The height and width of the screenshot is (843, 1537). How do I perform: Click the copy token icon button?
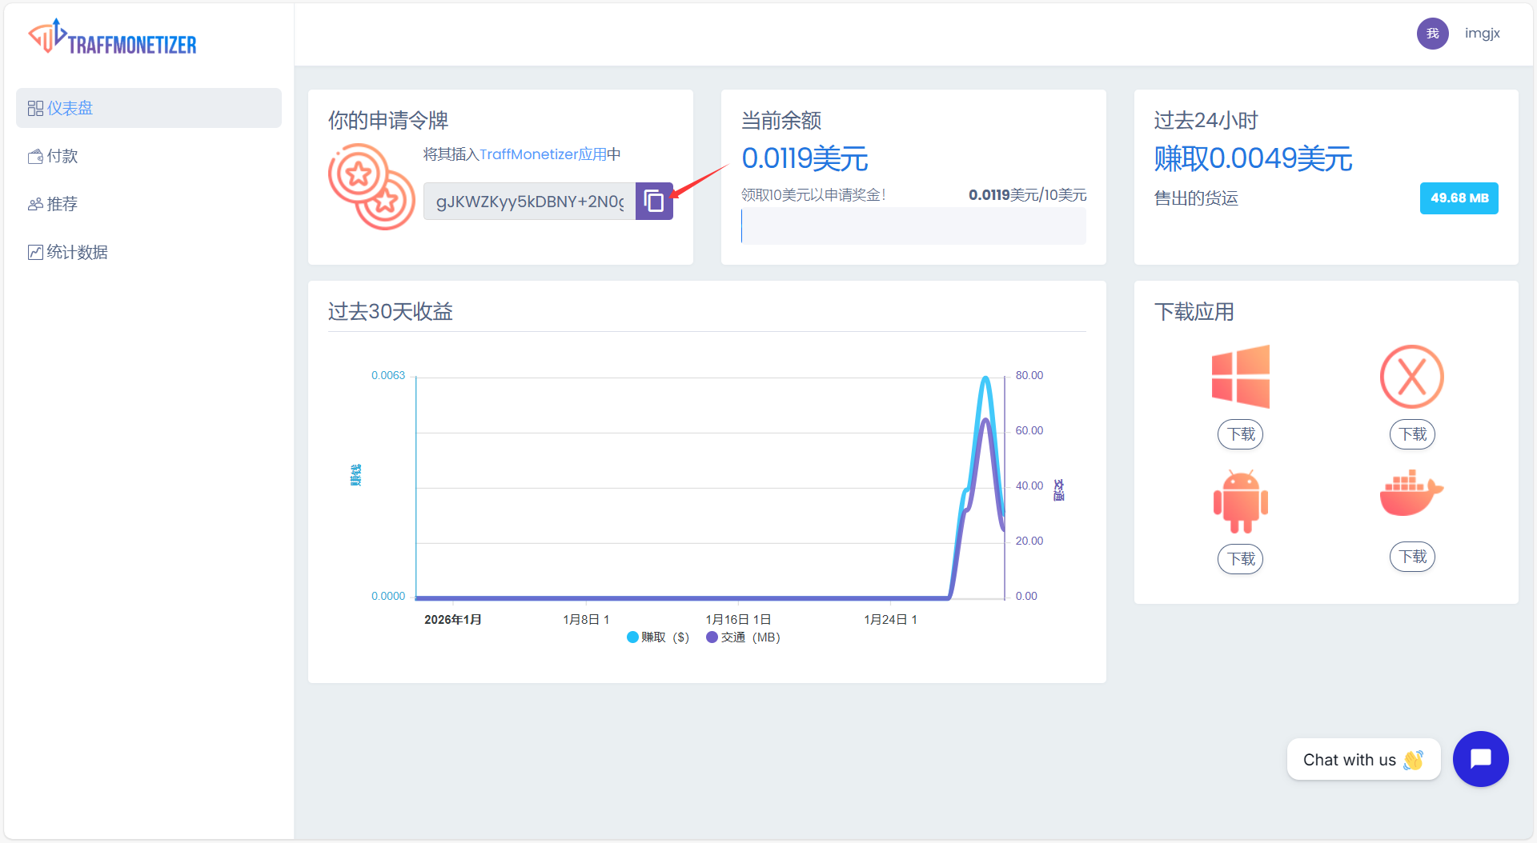click(x=654, y=201)
